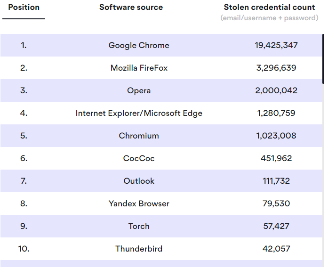
Task: Click position number 6. in CocCoc row
Action: 24,158
